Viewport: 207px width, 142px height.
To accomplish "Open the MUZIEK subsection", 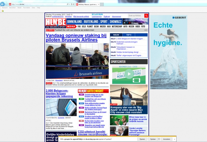I will (103, 26).
